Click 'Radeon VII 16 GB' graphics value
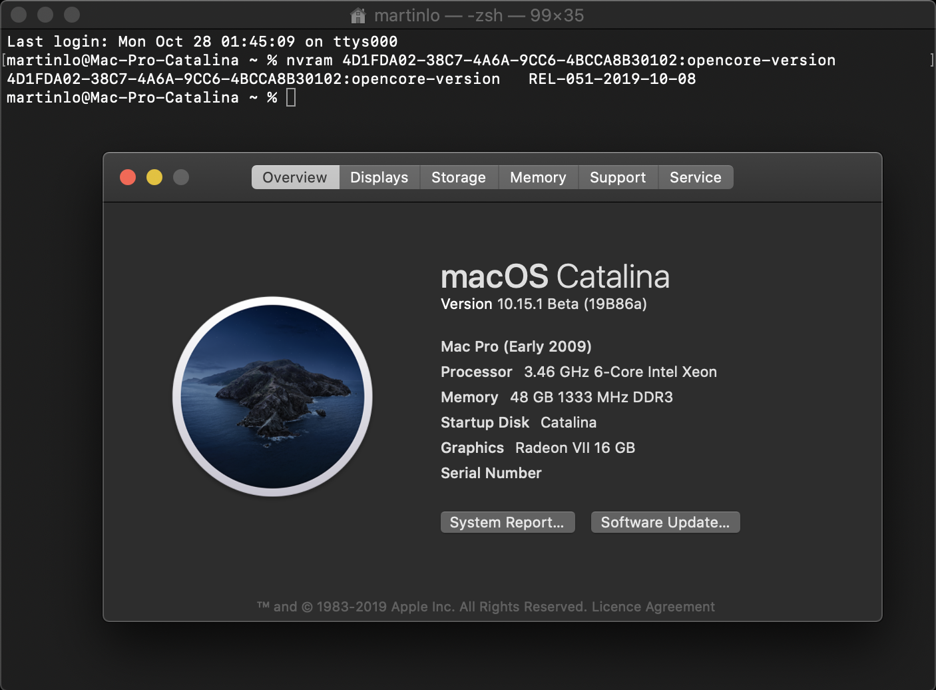 (x=575, y=448)
